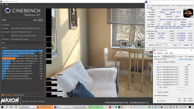Open Core Temp Options menu
This screenshot has height=109, width=194.
tap(160, 53)
